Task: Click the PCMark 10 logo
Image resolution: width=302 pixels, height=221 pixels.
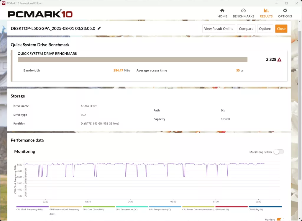Action: (40, 14)
